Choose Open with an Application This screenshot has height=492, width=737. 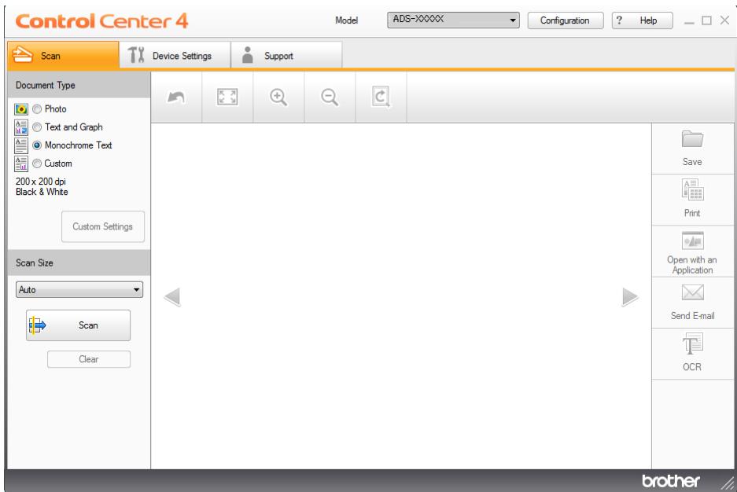click(x=692, y=252)
